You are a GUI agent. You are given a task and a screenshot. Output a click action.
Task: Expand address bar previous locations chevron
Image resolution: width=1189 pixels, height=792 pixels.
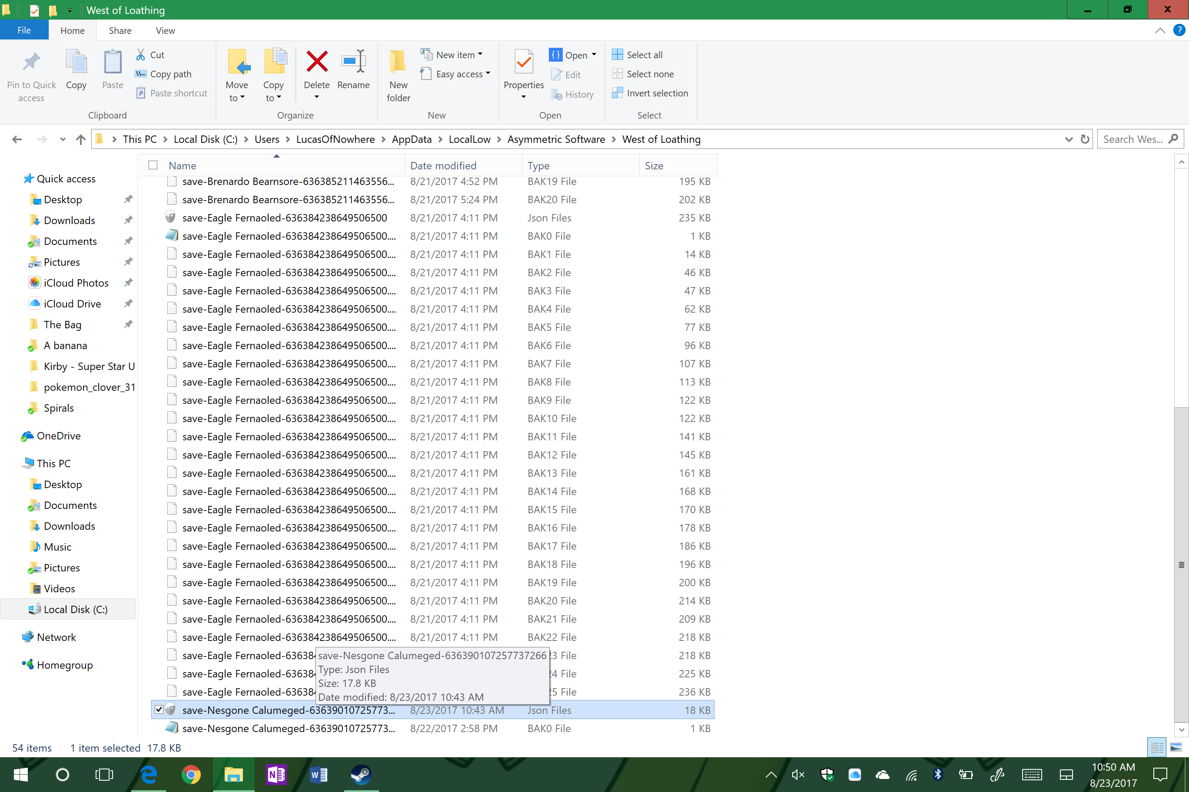pos(1068,139)
